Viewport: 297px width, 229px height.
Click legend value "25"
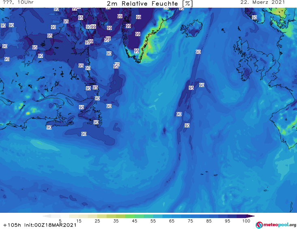point(97,221)
